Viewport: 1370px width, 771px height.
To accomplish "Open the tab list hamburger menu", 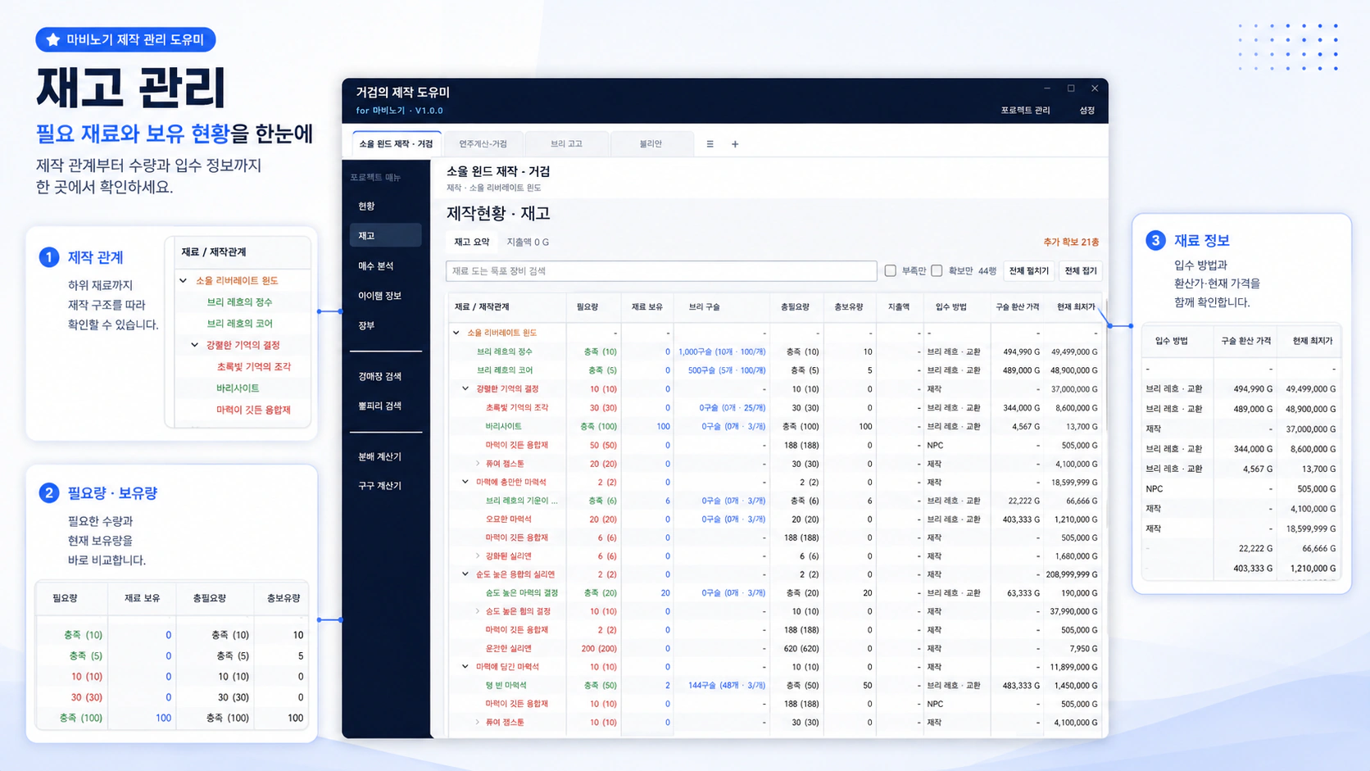I will coord(710,144).
